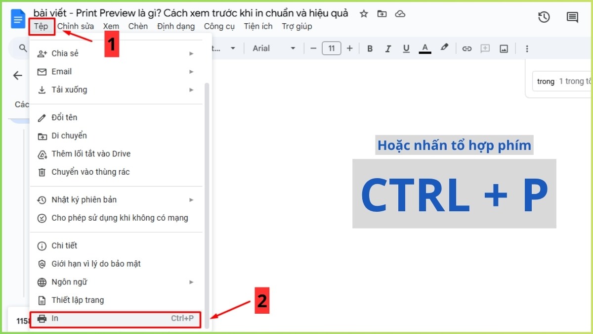Toggle underline formatting

pyautogui.click(x=406, y=48)
